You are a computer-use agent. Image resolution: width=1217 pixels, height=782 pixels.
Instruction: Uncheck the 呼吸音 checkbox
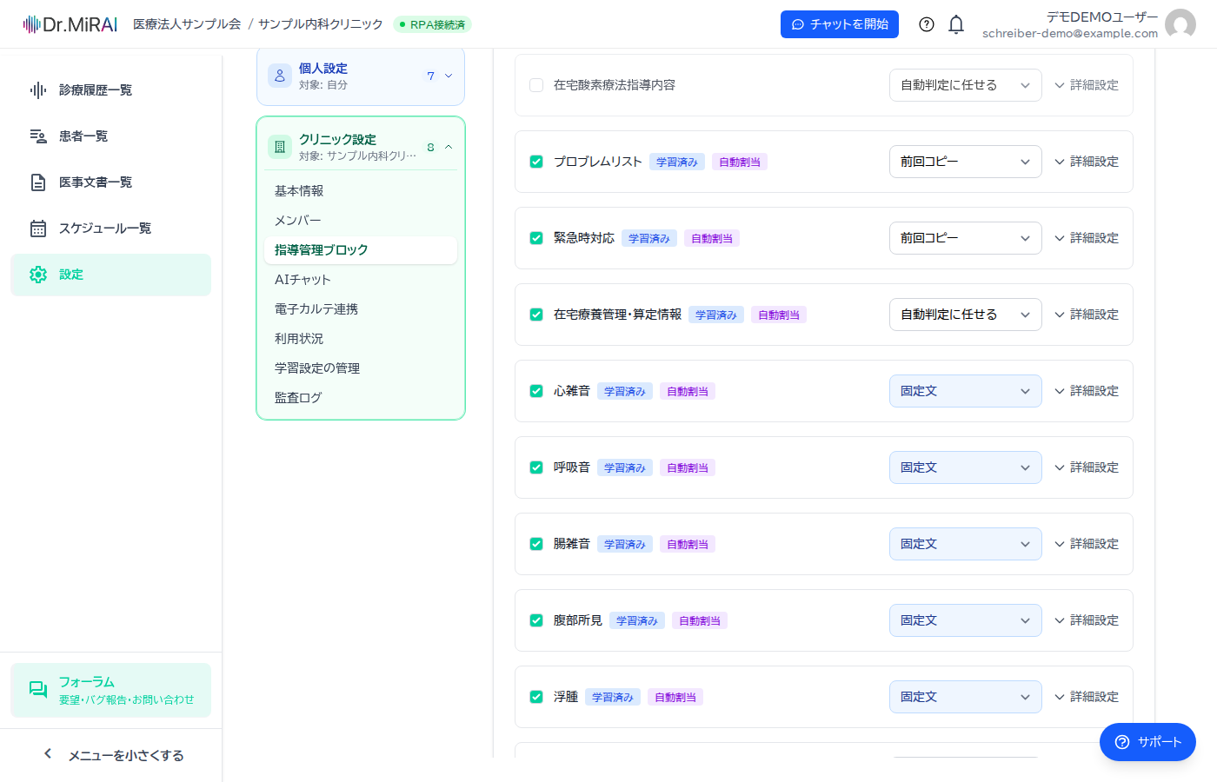536,467
